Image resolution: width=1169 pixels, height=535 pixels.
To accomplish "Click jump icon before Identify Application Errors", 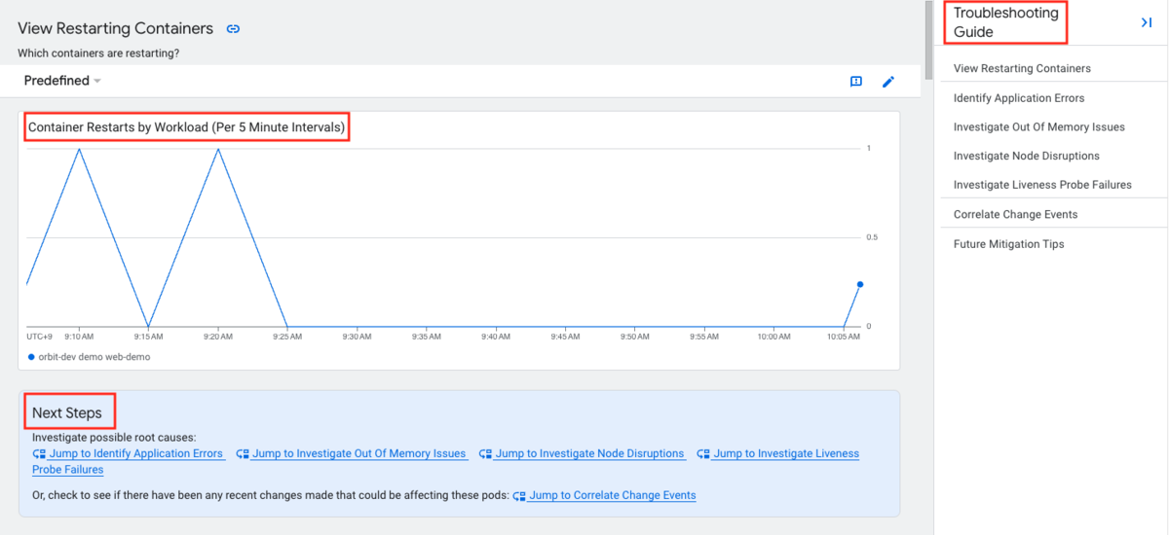I will point(39,454).
